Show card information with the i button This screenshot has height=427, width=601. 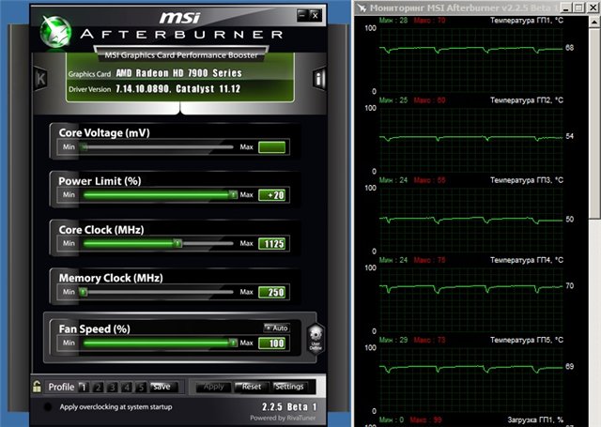[x=319, y=79]
